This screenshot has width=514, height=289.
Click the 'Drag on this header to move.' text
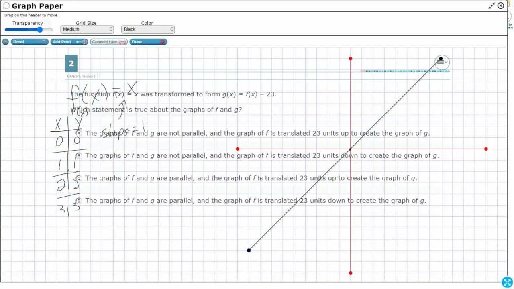click(31, 15)
